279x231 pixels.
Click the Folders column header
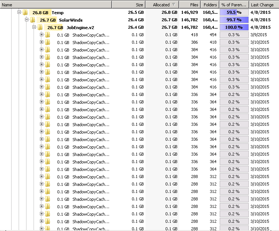(210, 5)
